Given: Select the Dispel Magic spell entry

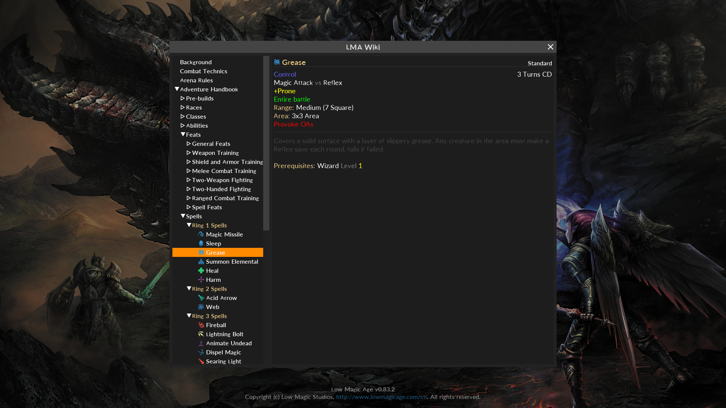Looking at the screenshot, I should click(223, 352).
